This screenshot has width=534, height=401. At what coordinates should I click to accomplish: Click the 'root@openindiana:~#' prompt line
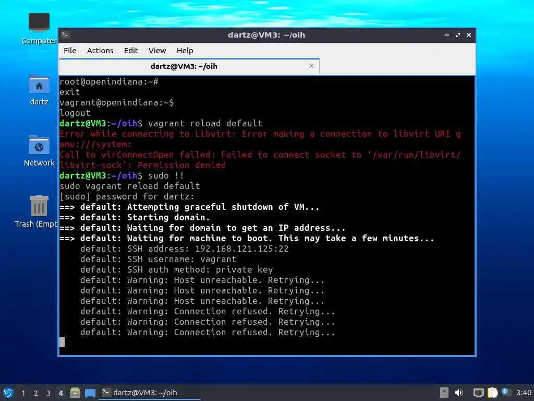click(x=109, y=82)
